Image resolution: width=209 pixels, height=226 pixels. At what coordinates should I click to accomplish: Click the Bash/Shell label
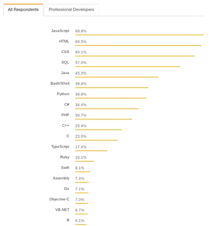pyautogui.click(x=60, y=83)
